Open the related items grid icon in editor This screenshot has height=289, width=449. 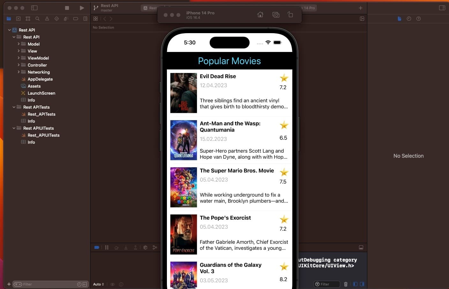click(96, 19)
